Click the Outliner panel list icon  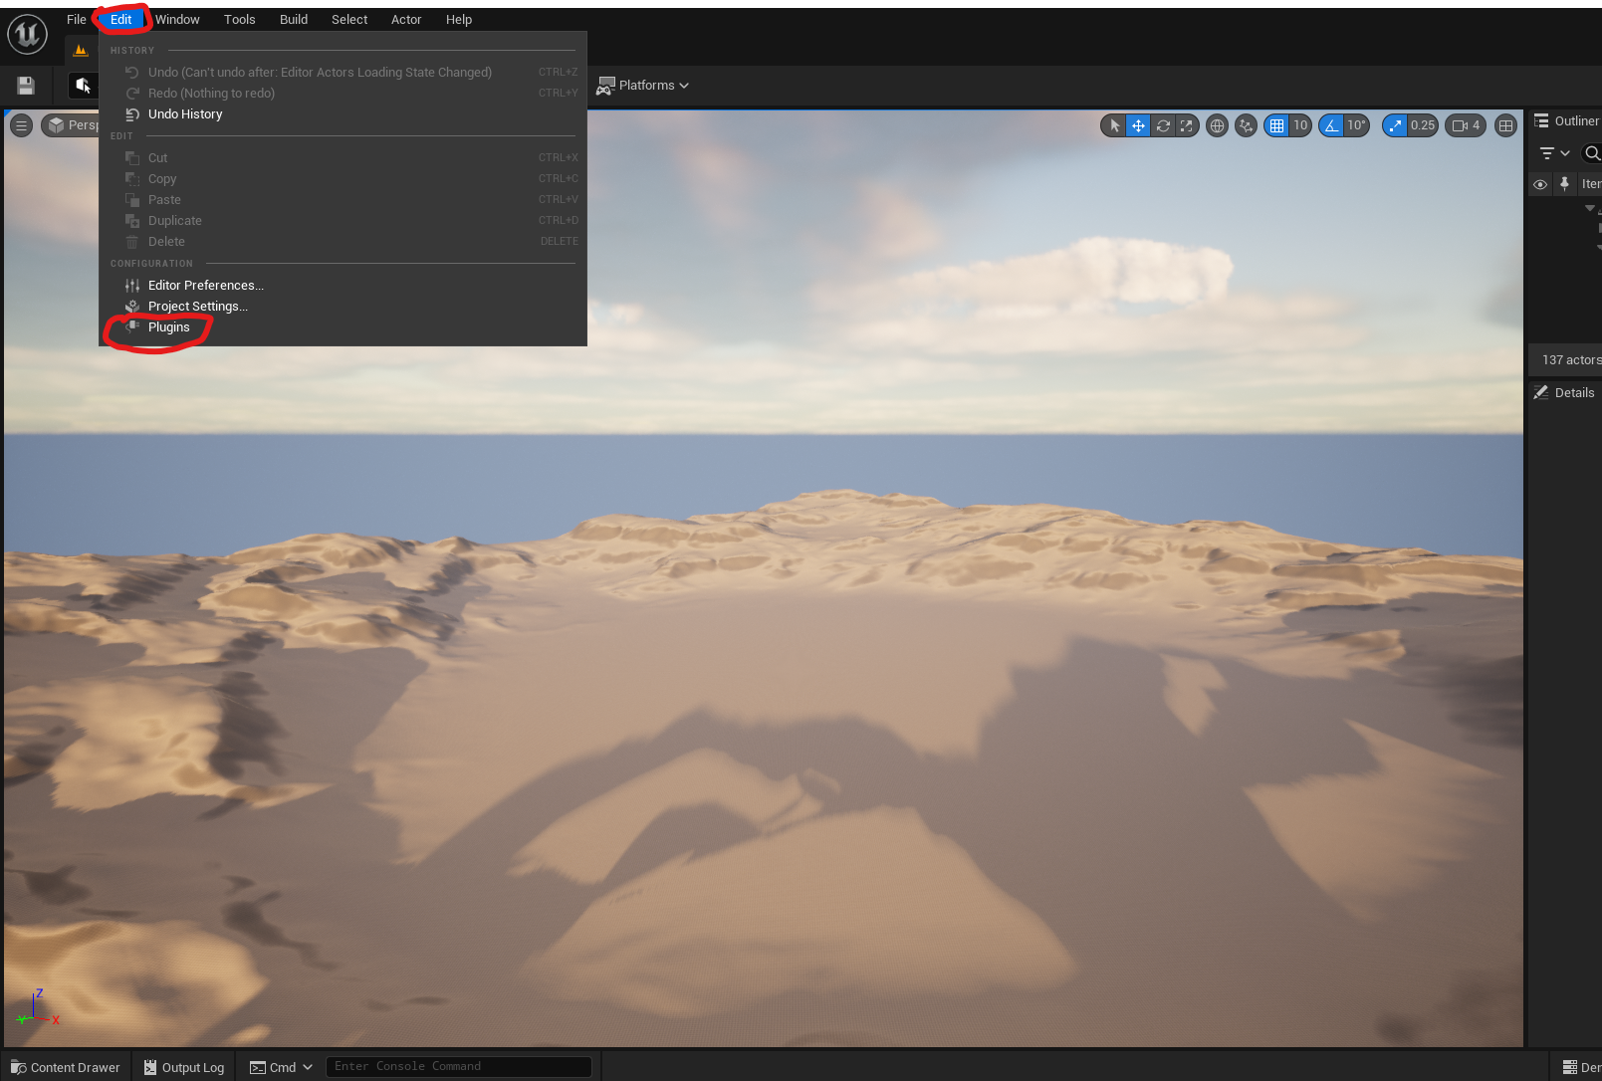[x=1541, y=121]
